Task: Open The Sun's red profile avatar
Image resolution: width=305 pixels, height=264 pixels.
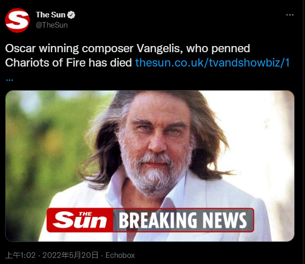Action: [17, 20]
